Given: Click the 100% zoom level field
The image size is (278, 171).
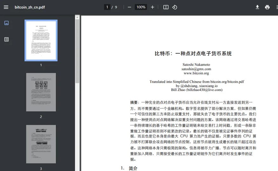Looking at the screenshot, I should coord(141,7).
